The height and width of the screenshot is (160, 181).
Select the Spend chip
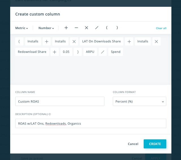point(116,52)
